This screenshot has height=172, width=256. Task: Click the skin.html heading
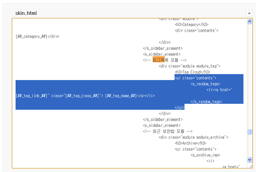coord(26,13)
